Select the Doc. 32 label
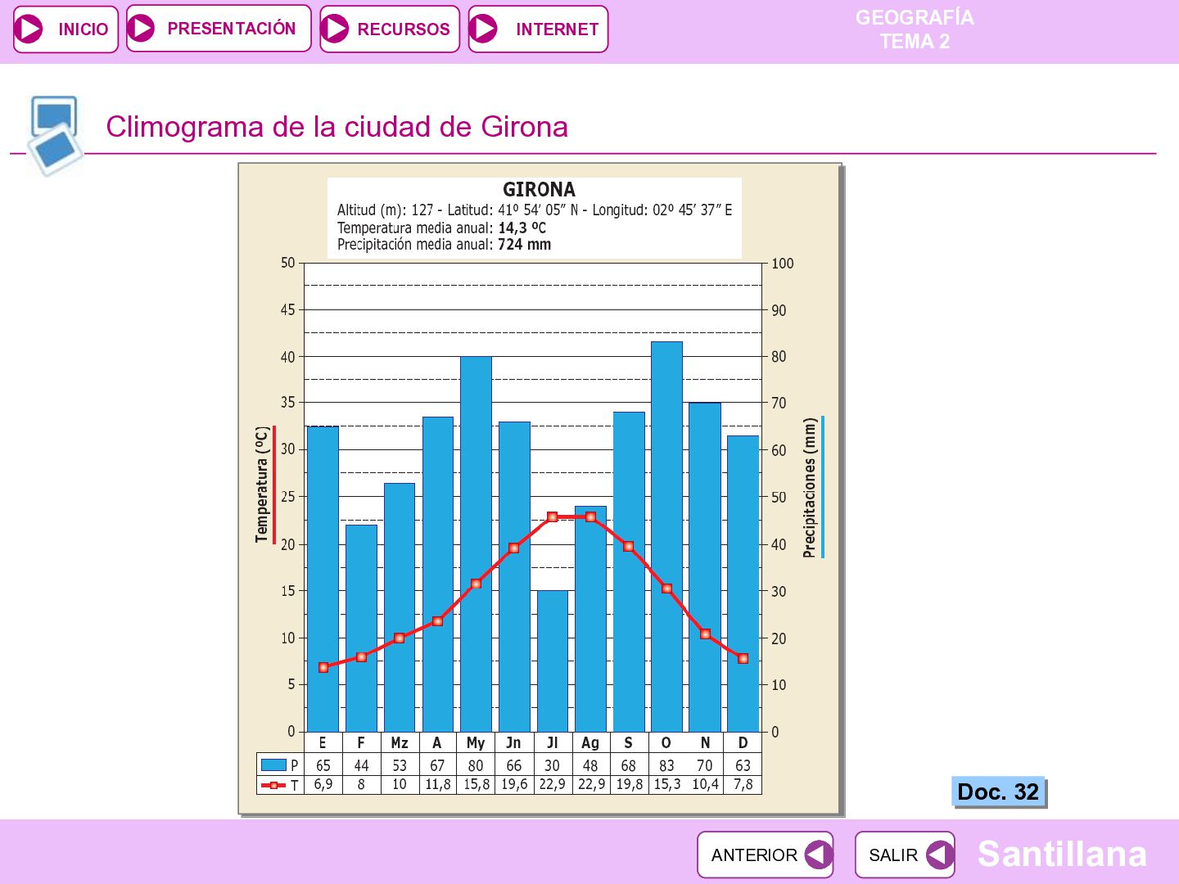The height and width of the screenshot is (884, 1179). [x=998, y=792]
